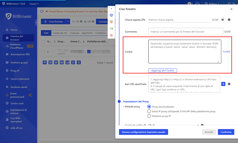This screenshot has width=238, height=143.
Task: Open the Linea3 dropdown in title bar
Action: tap(34, 4)
